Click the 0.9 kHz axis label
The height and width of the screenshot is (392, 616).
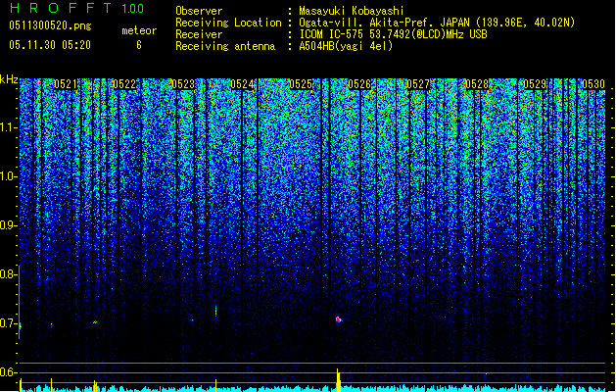coord(8,225)
